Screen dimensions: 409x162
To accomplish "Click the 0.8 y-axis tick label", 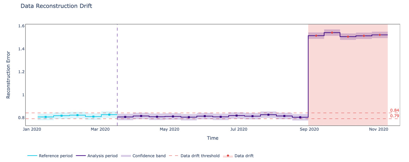I will click(x=22, y=118).
